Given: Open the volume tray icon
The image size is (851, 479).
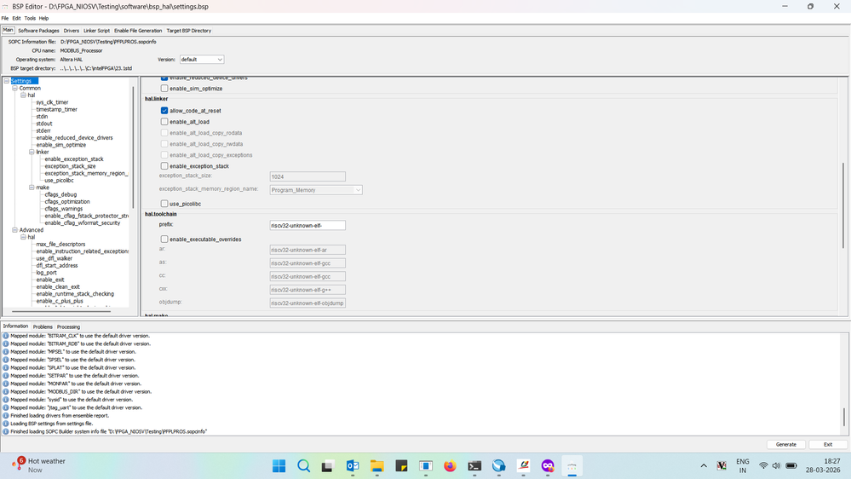Looking at the screenshot, I should click(777, 465).
